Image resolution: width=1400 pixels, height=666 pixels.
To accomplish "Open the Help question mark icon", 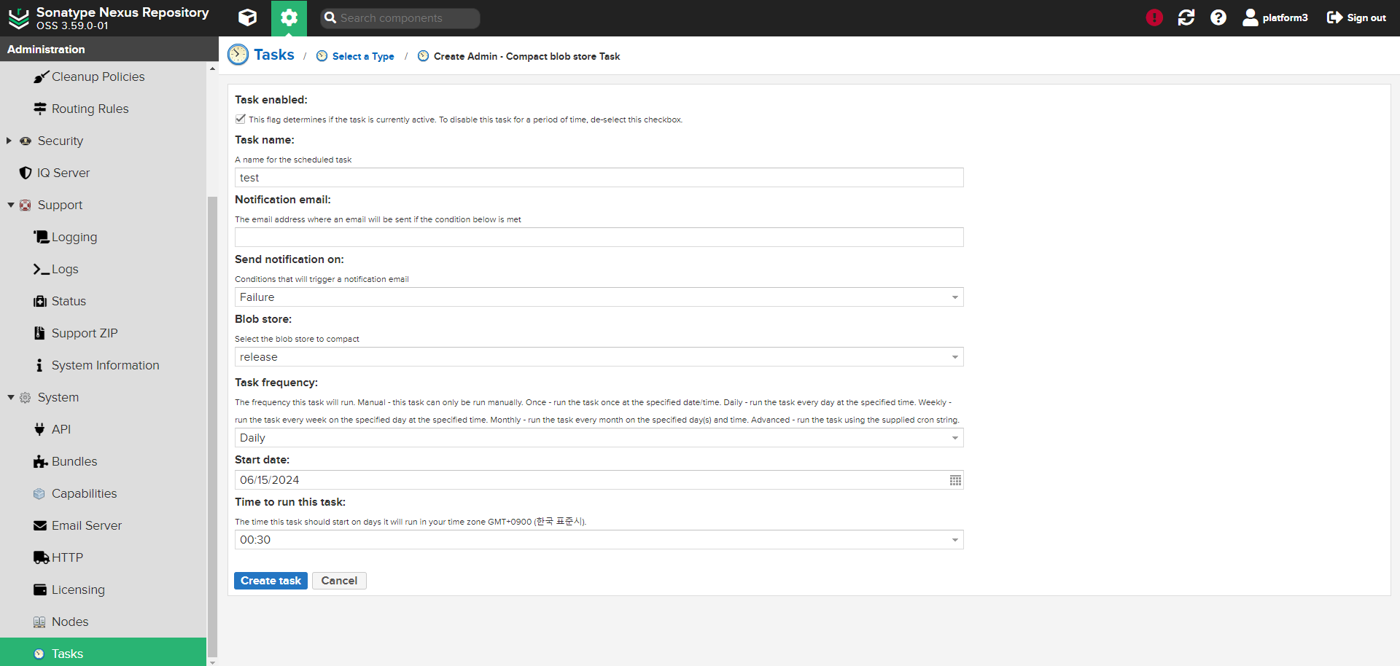I will click(1218, 17).
